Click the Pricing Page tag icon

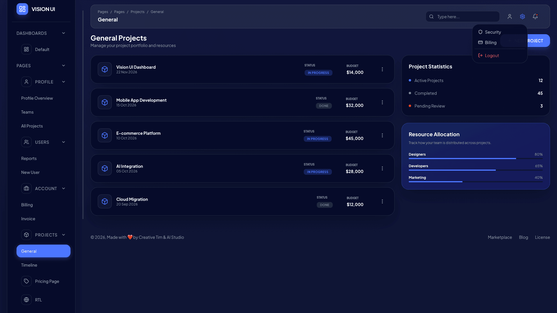[x=26, y=281]
